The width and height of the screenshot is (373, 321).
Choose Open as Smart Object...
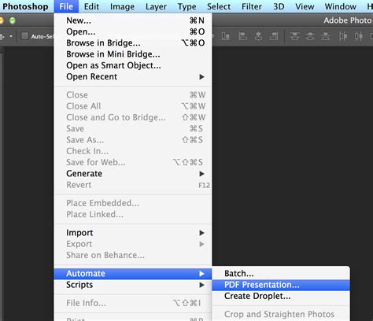pyautogui.click(x=133, y=65)
